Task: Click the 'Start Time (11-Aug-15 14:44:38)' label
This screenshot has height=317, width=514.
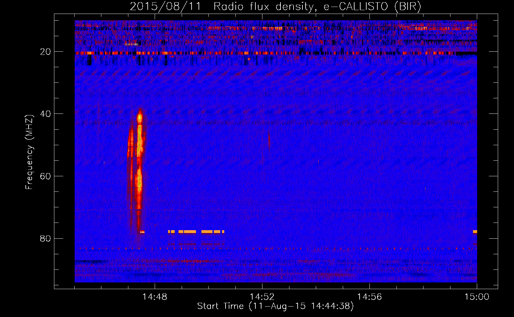Action: click(x=275, y=306)
